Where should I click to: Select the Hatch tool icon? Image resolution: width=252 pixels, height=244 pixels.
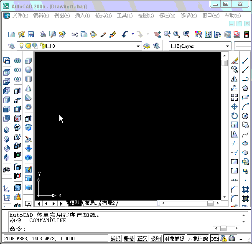[245, 189]
